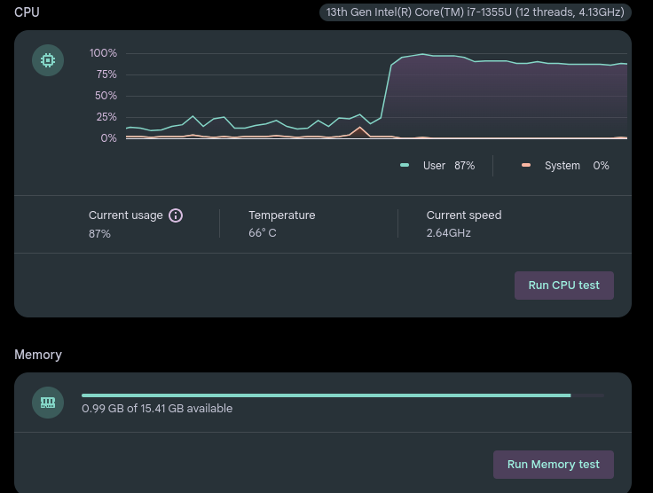Click the Memory module icon
This screenshot has width=653, height=493.
click(48, 403)
